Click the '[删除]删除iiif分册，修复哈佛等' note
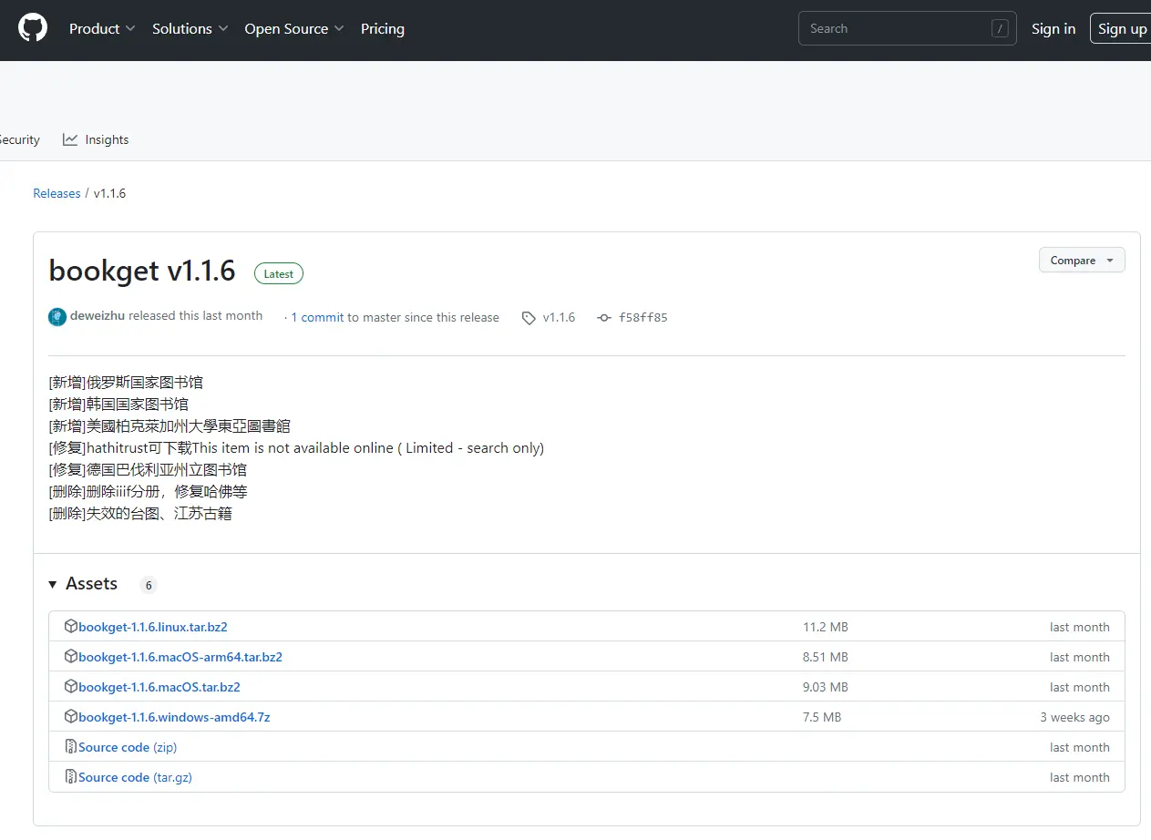 (148, 491)
